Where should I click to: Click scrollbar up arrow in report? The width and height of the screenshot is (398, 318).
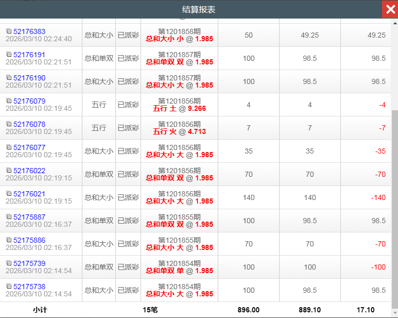point(395,23)
